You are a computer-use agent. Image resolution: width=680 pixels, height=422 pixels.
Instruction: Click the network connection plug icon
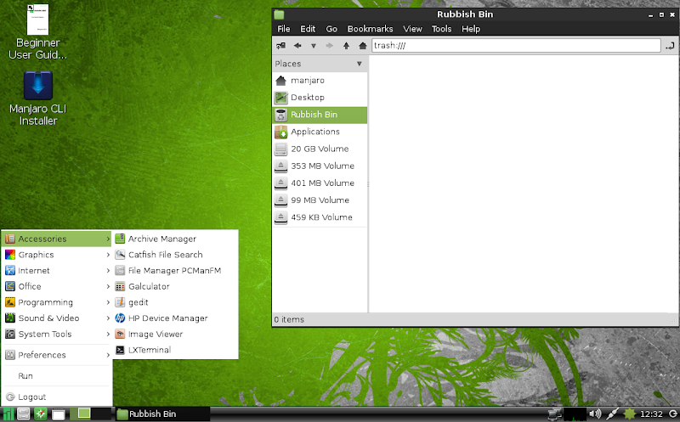pos(612,414)
